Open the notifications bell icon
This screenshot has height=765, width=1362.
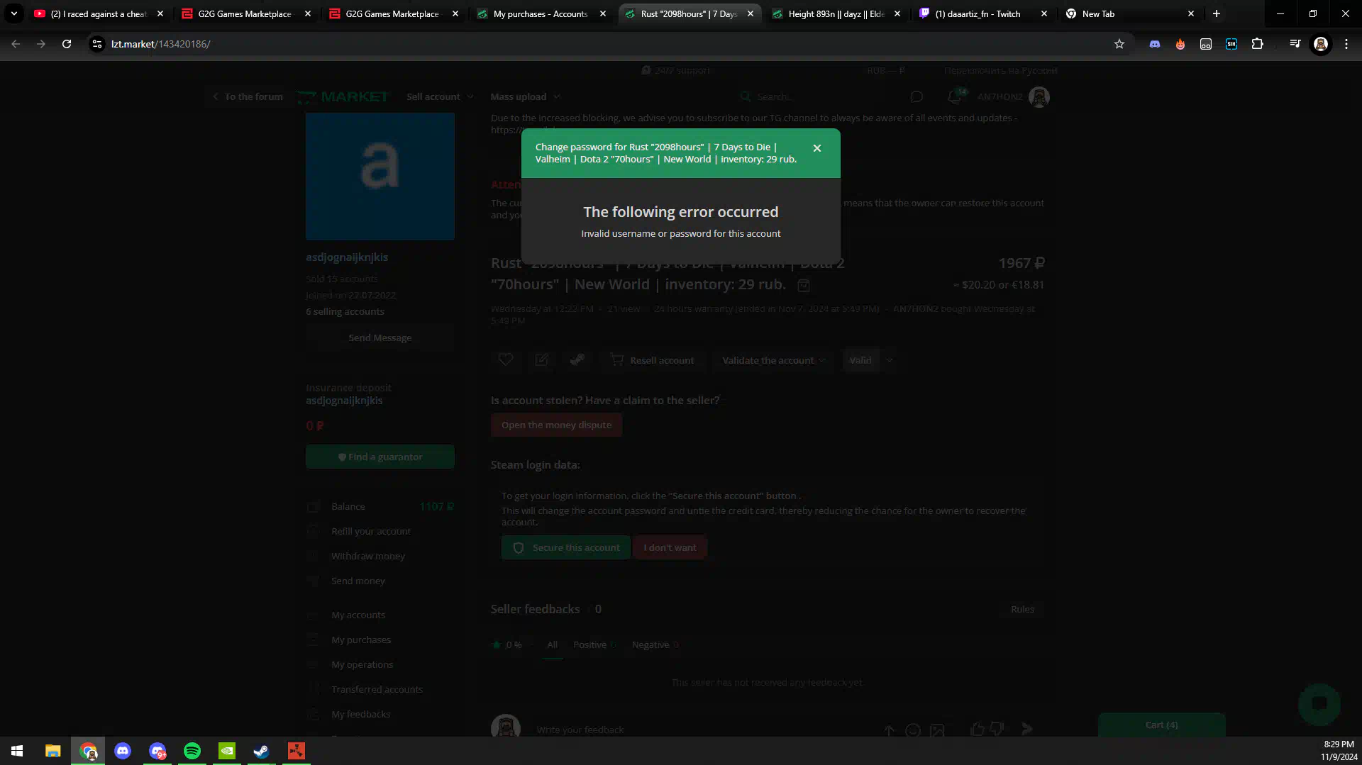pos(955,96)
